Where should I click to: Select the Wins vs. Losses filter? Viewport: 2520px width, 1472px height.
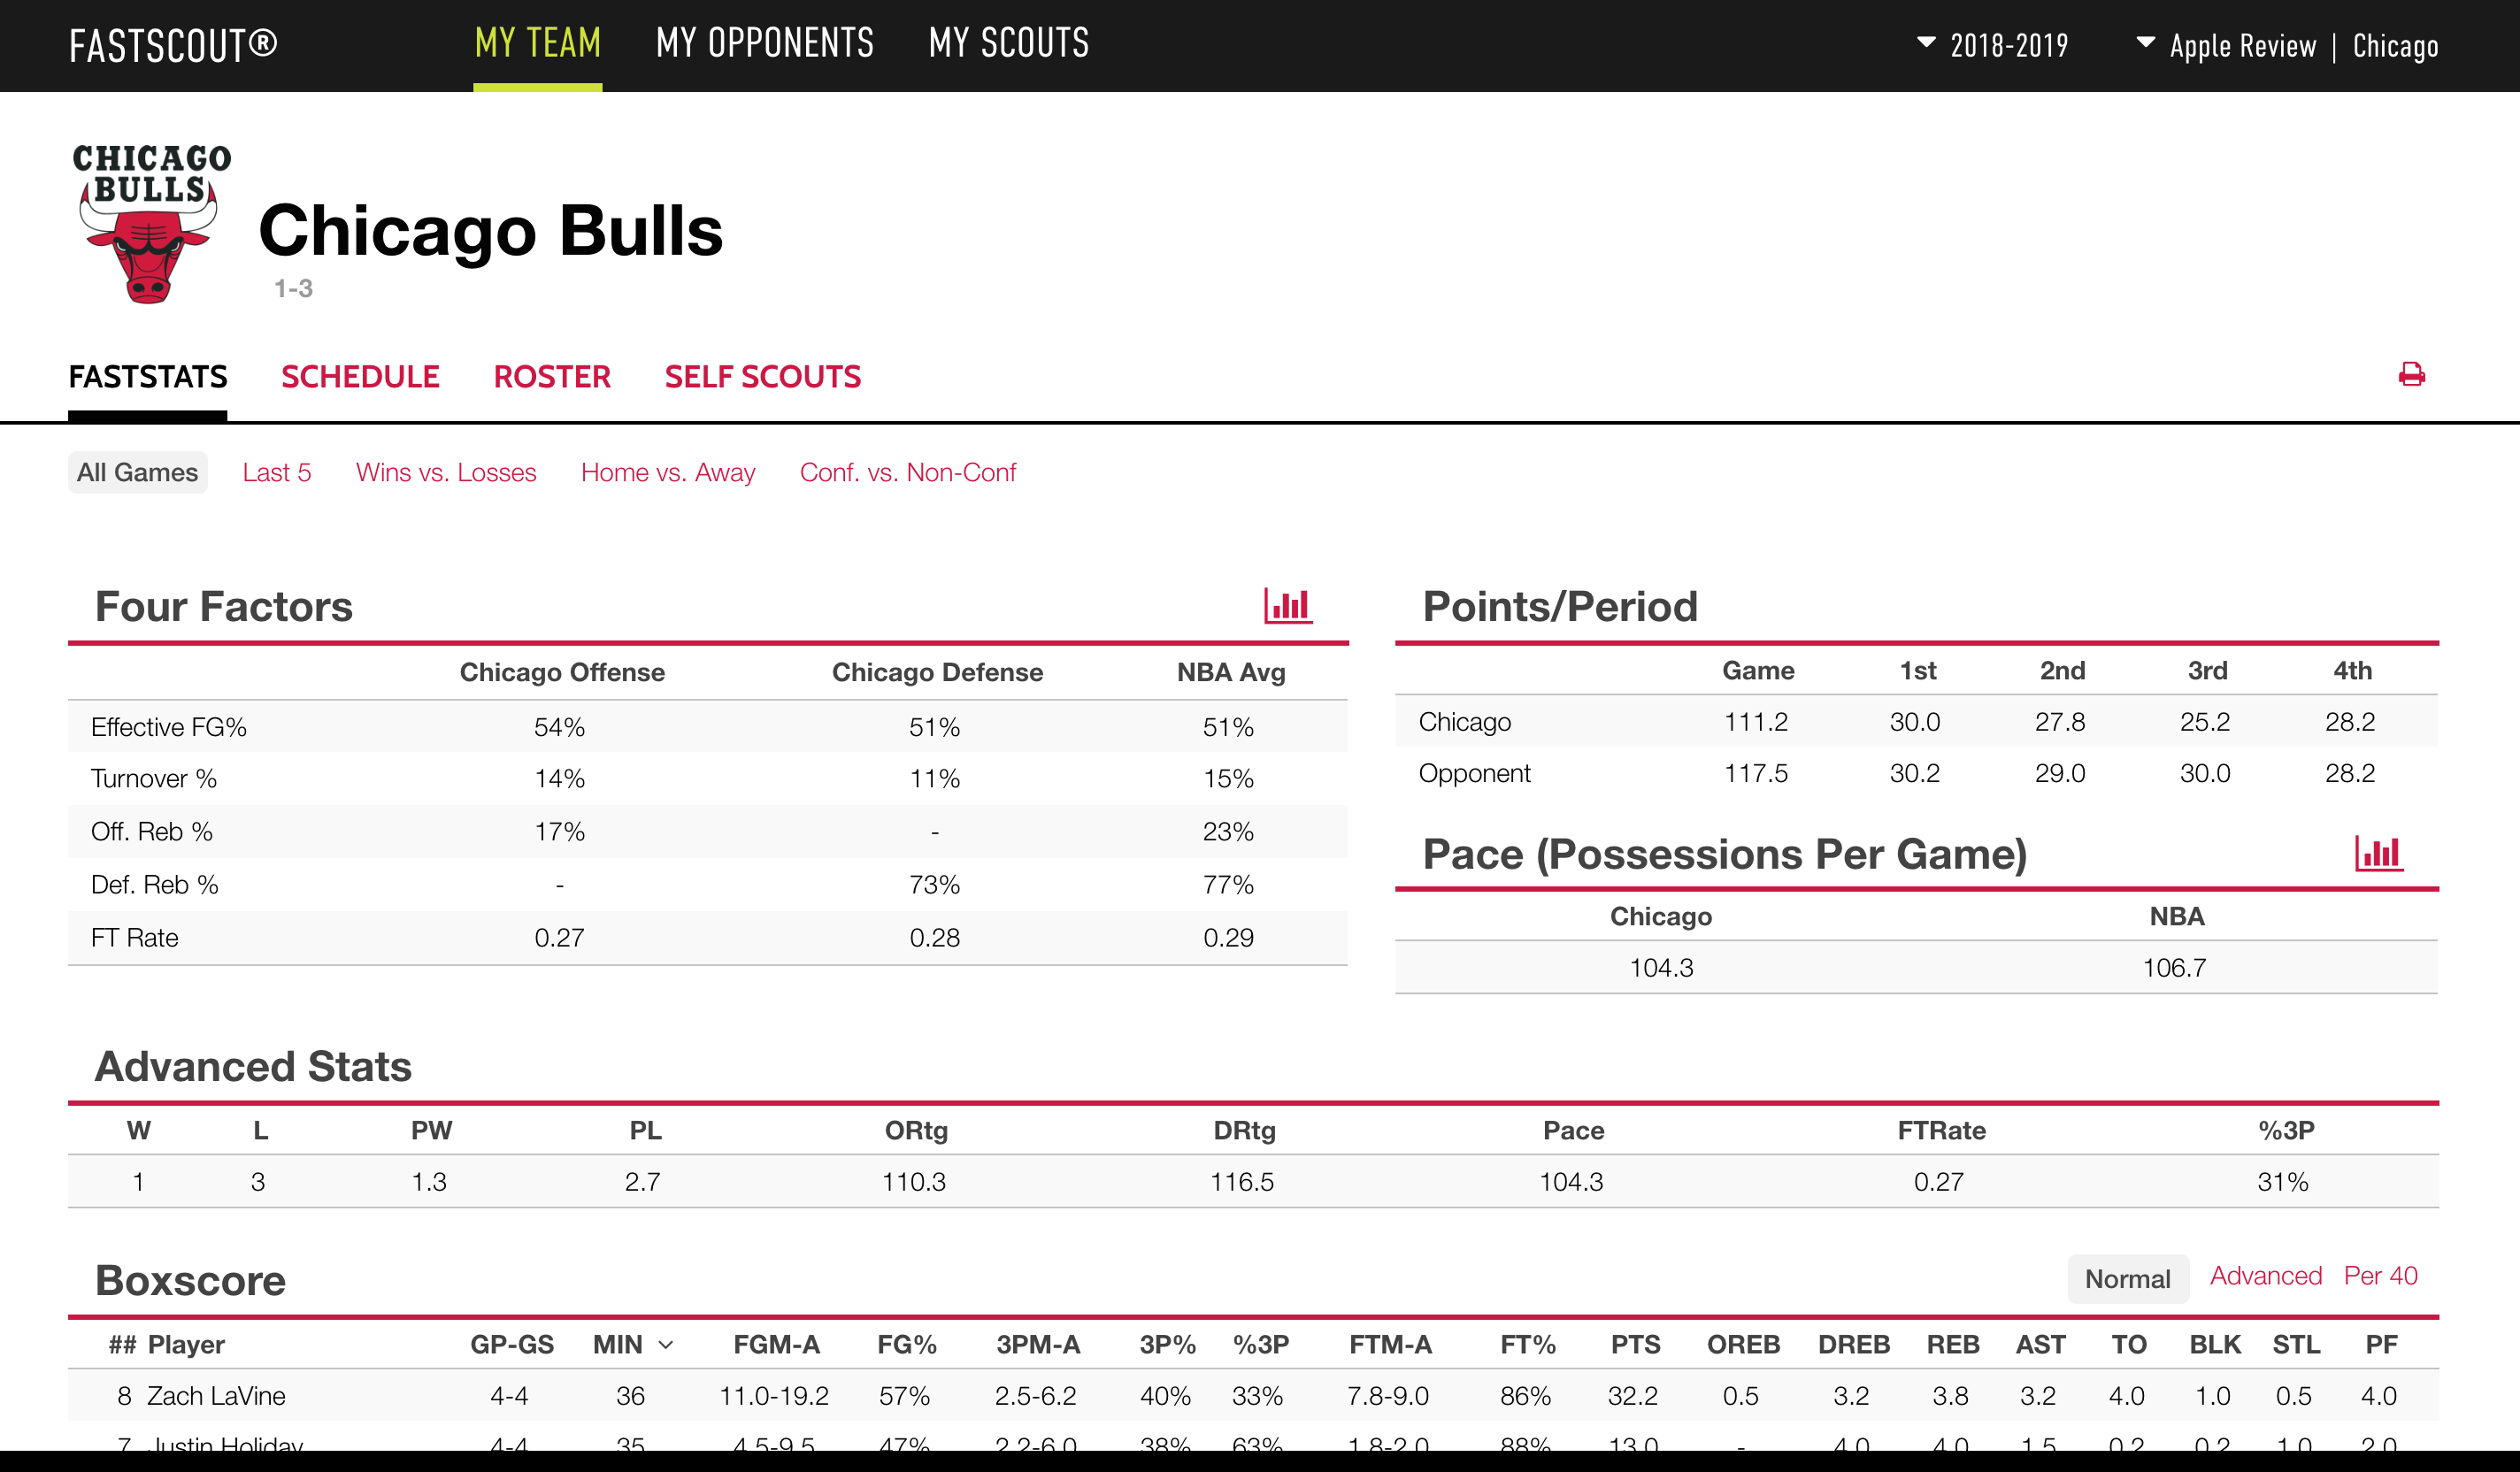pyautogui.click(x=442, y=470)
